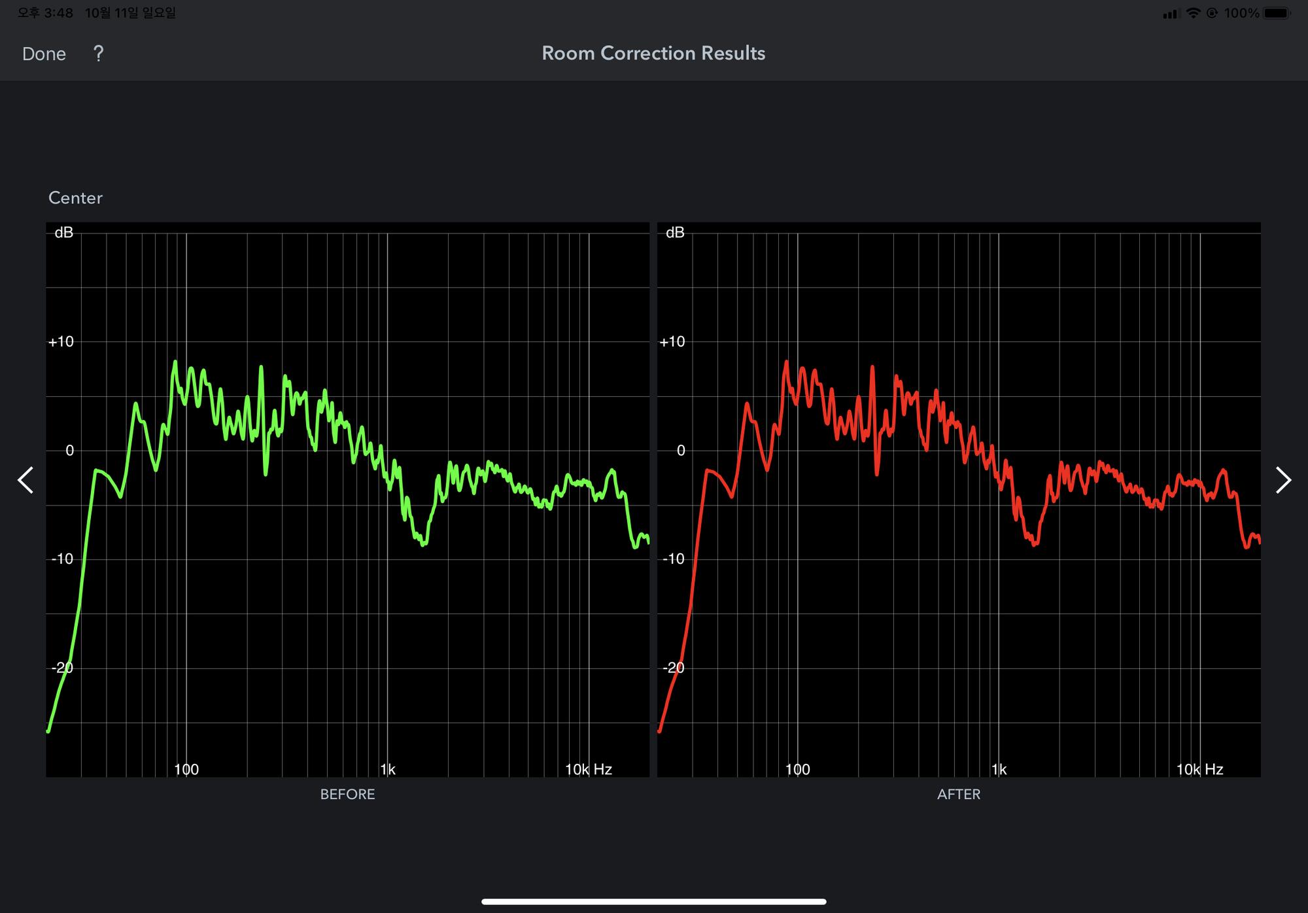This screenshot has height=913, width=1308.
Task: Tap the Center speaker label
Action: [75, 198]
